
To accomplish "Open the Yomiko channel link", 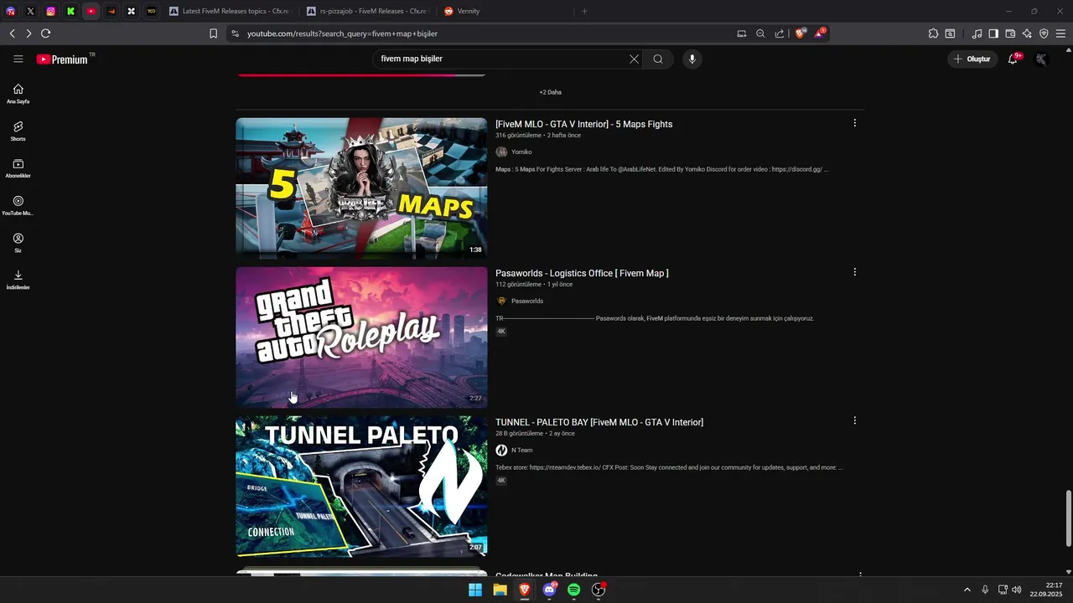I will tap(521, 152).
